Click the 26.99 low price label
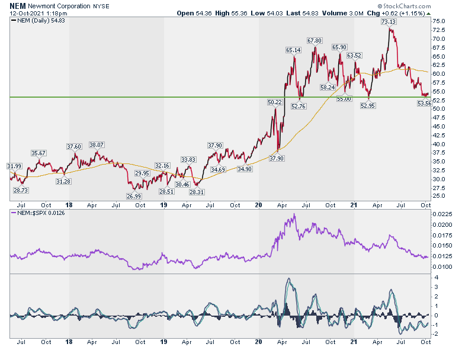 point(134,196)
